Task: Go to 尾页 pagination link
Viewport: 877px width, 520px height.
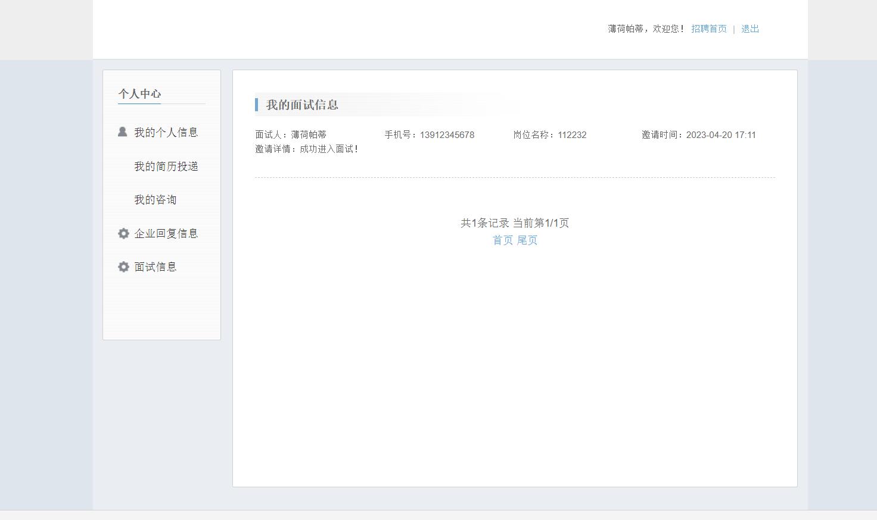Action: (x=527, y=240)
